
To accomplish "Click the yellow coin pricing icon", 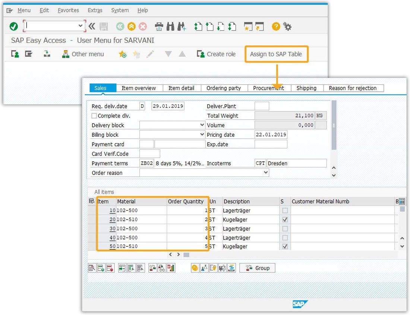I will [195, 268].
